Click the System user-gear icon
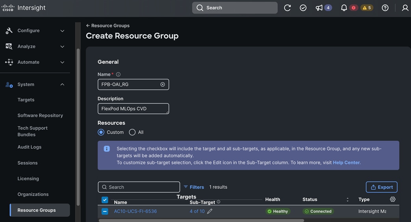Screen dimensions: 411x222 click(x=9, y=85)
